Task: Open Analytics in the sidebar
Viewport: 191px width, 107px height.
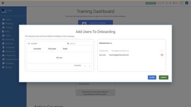Action: point(8,43)
